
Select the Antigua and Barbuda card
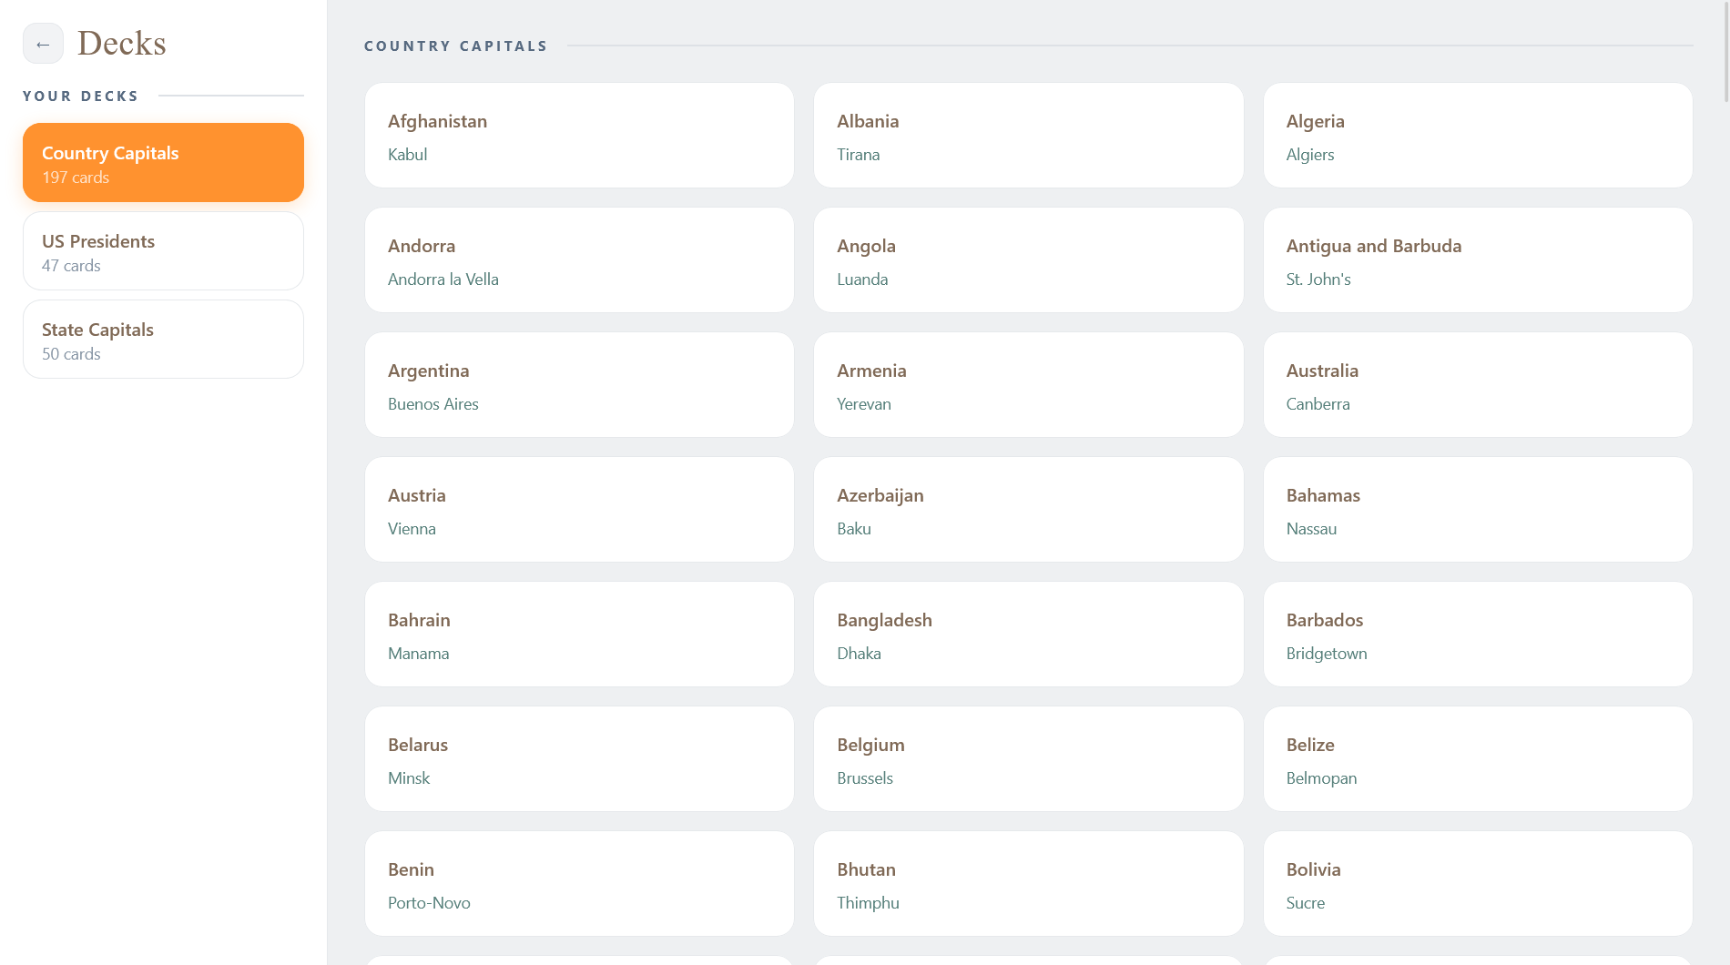(1477, 260)
